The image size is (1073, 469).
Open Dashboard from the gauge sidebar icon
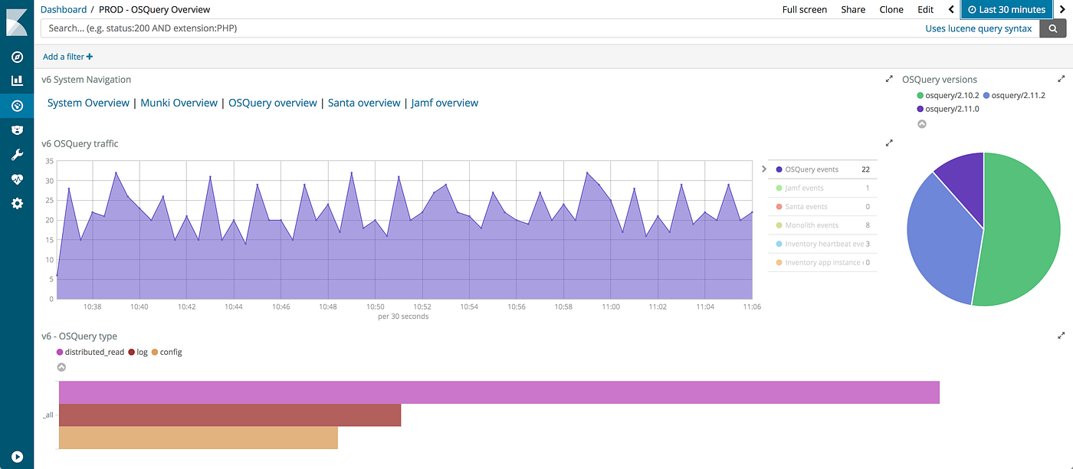click(17, 106)
